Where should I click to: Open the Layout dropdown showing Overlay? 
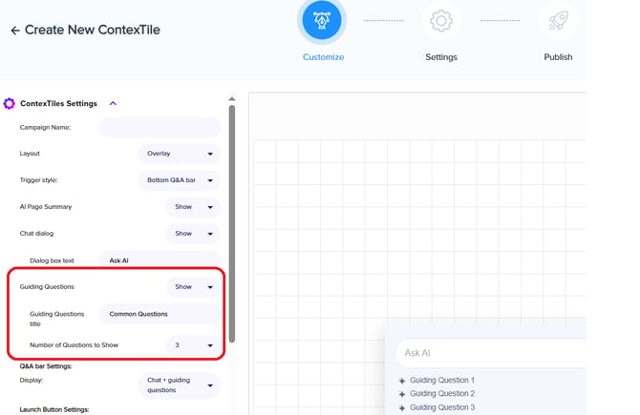[180, 154]
